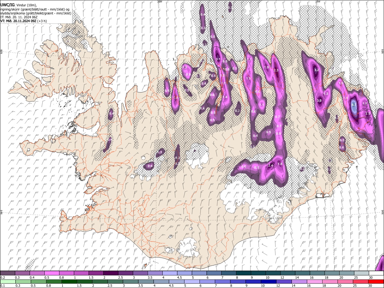Pick lower legend swatch between 3 and 3.5
This screenshot has width=384, height=288.
pos(130,282)
